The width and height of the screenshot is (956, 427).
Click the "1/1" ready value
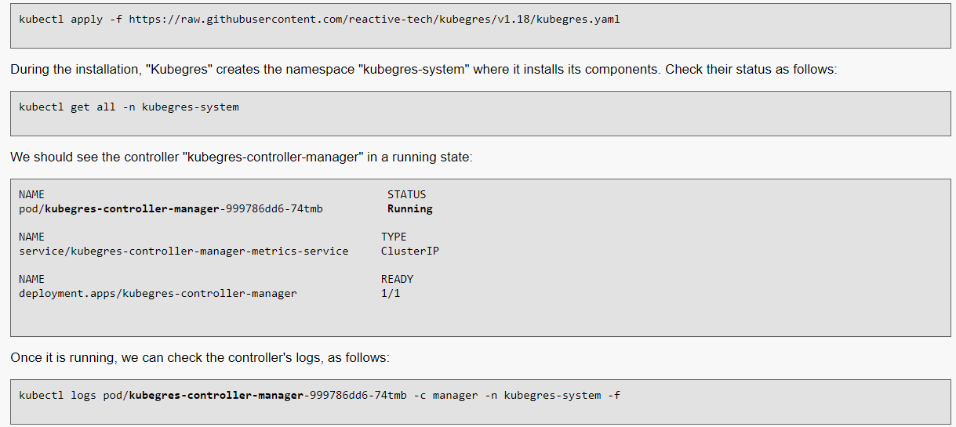click(x=391, y=294)
